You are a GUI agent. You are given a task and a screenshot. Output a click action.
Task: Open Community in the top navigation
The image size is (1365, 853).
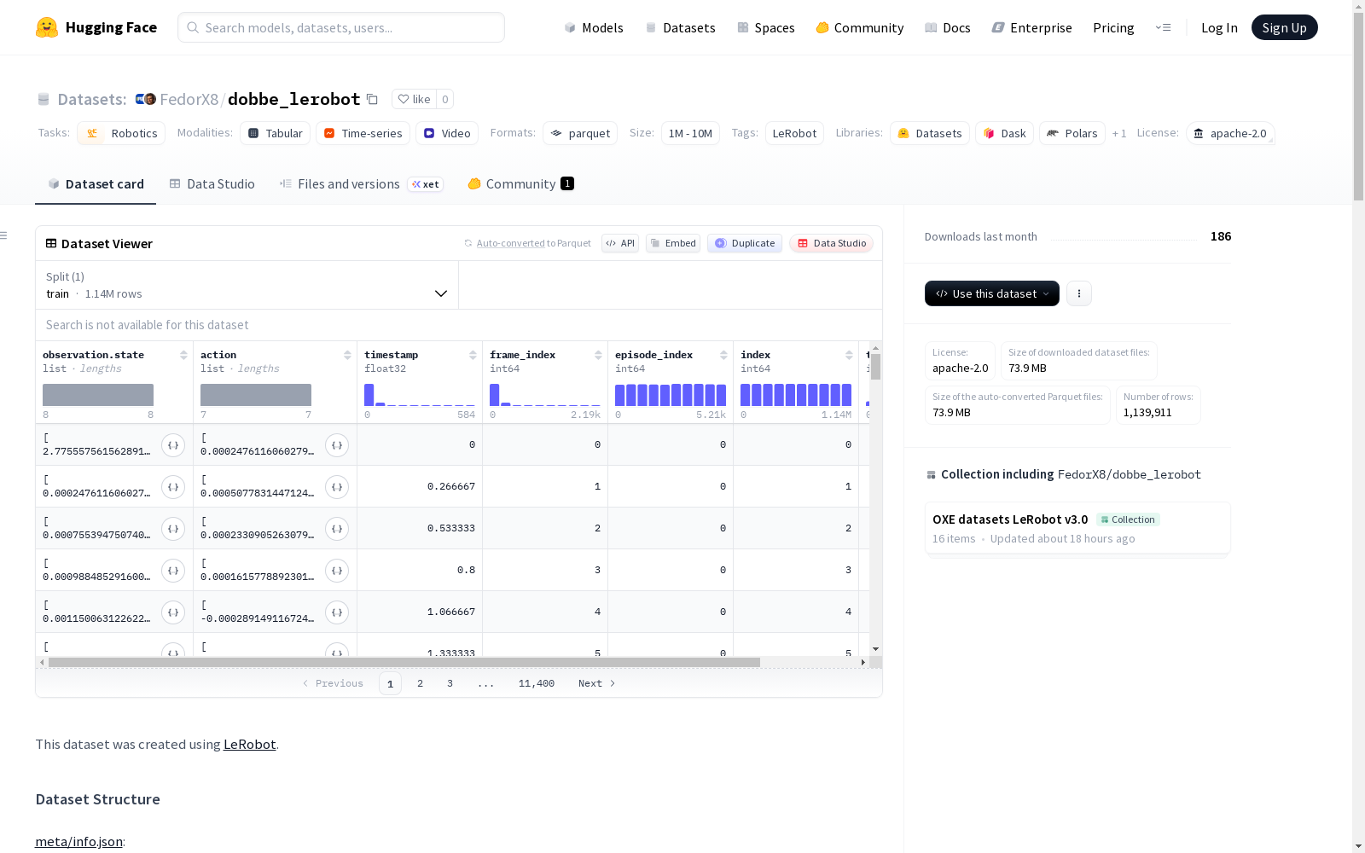tap(860, 27)
